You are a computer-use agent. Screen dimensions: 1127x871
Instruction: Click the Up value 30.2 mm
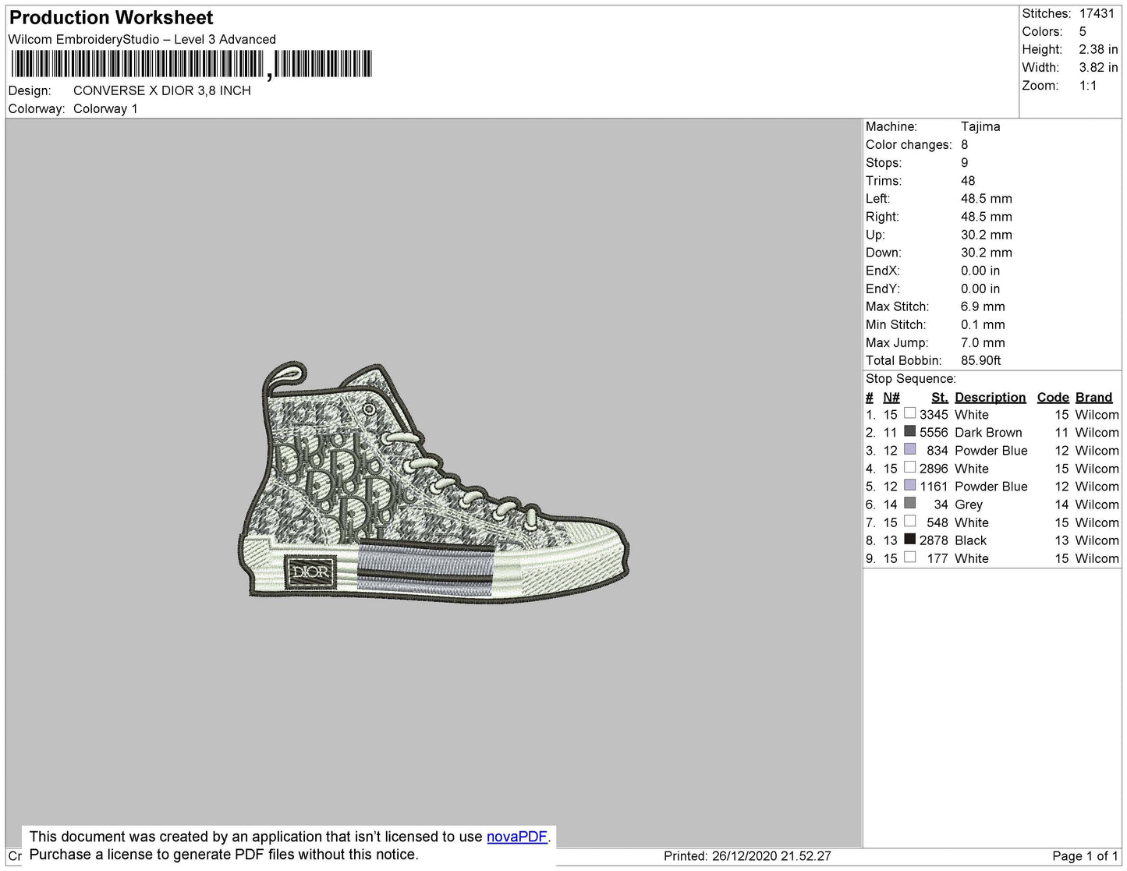click(x=987, y=234)
